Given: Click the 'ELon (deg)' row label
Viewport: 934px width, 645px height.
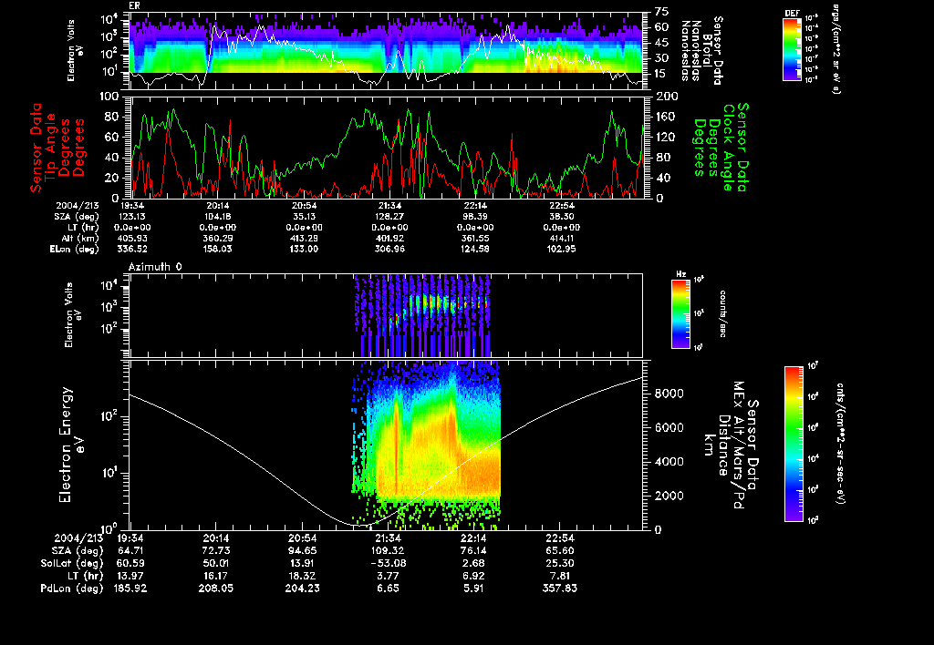Looking at the screenshot, I should tap(75, 250).
